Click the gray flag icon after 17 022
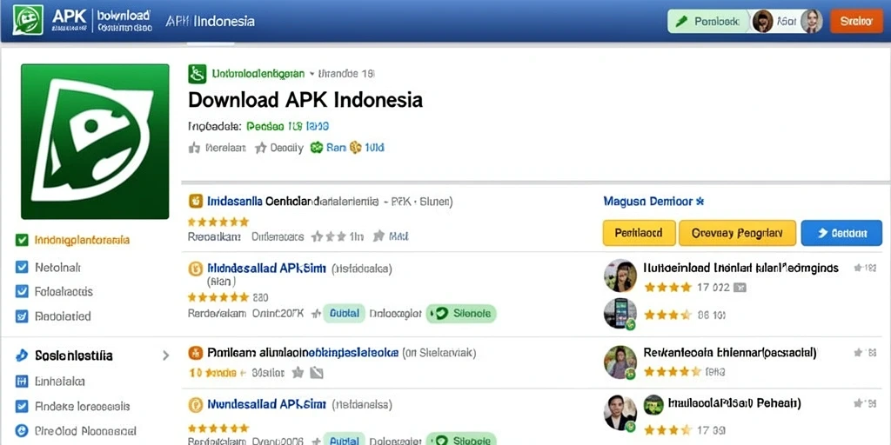 point(740,288)
